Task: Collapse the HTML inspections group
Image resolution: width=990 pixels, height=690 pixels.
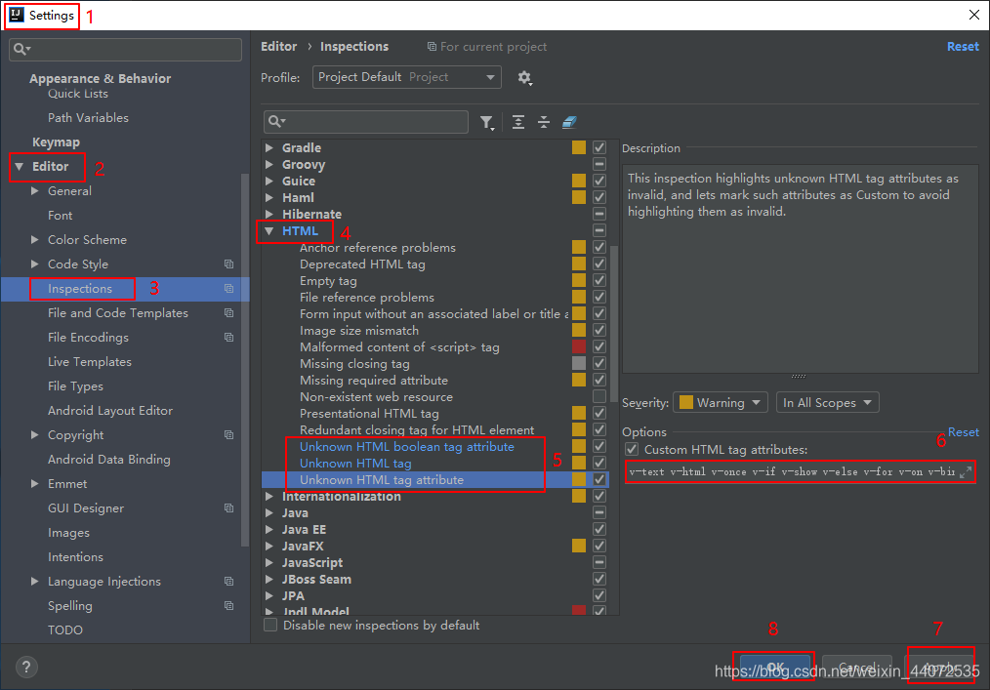Action: pos(269,231)
